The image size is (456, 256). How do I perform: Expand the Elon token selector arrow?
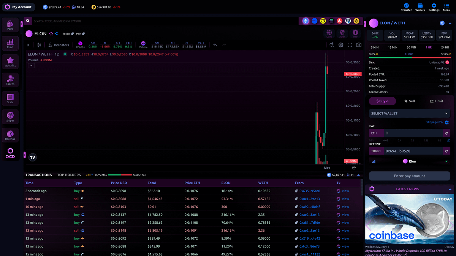tap(446, 161)
